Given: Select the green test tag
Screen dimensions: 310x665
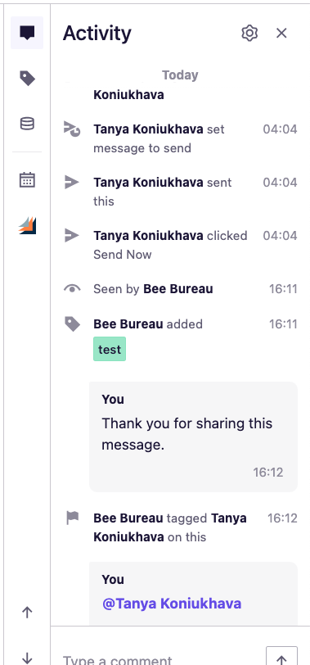Looking at the screenshot, I should [110, 349].
